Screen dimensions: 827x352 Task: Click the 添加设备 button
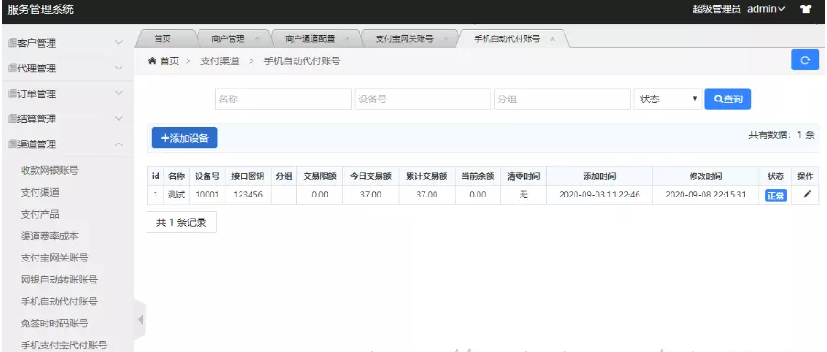(184, 138)
